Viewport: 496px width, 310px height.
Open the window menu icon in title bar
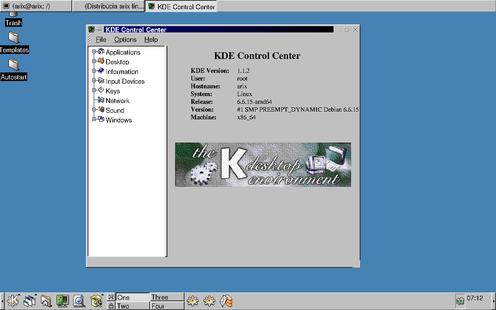pos(91,29)
